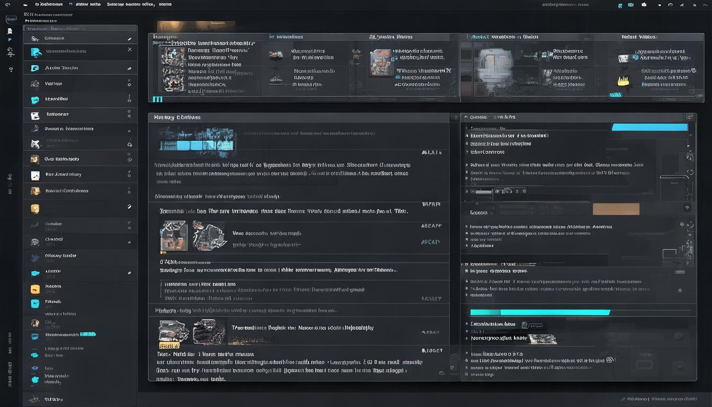Click the white envelope icon in top toolbar
Viewport: 712px width, 407px height.
click(x=644, y=5)
